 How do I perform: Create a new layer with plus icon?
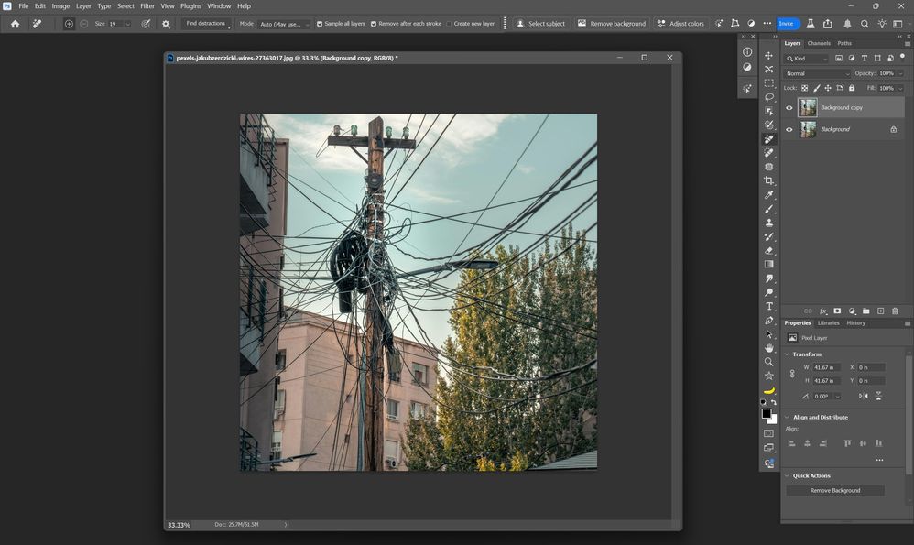coord(880,311)
